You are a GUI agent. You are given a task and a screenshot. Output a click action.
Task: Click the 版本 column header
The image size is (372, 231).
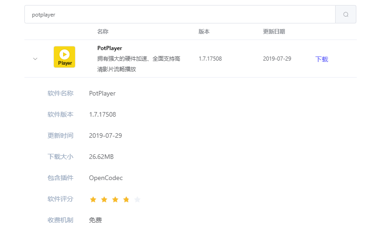point(204,32)
